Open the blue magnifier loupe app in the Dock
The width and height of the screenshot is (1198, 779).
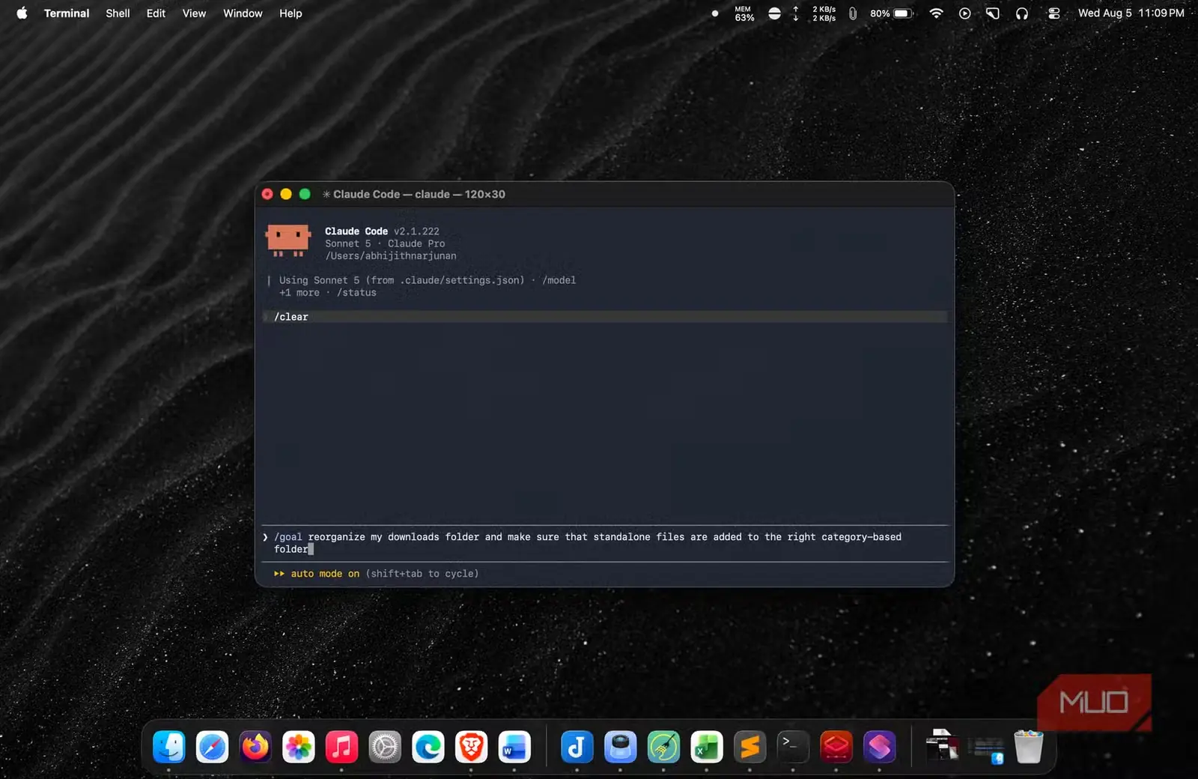[x=620, y=747]
